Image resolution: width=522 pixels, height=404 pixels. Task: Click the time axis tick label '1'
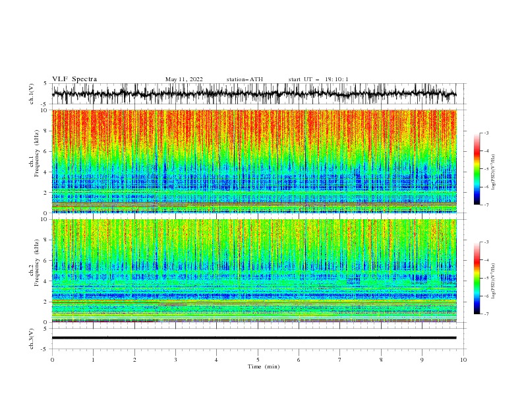(x=93, y=360)
